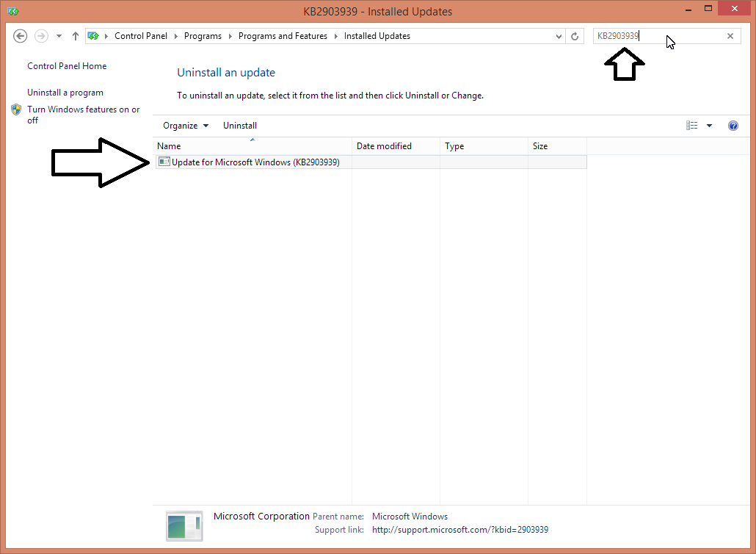Screen dimensions: 756x554
Task: Expand chevron after Programs breadcrumb
Action: point(230,36)
